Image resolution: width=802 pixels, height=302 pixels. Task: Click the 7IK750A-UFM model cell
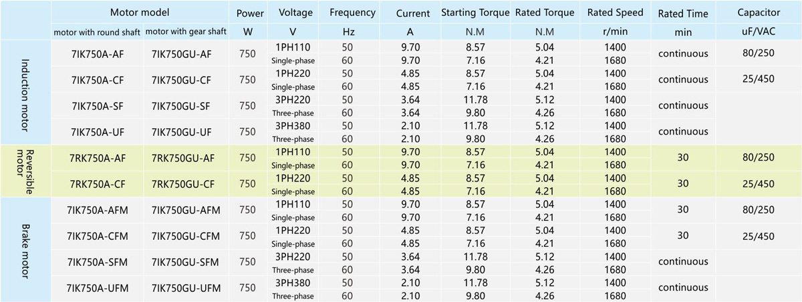pos(99,287)
